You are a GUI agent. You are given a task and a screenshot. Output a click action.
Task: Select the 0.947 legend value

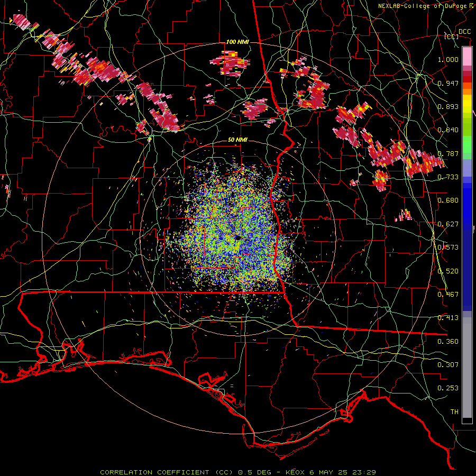pyautogui.click(x=448, y=83)
